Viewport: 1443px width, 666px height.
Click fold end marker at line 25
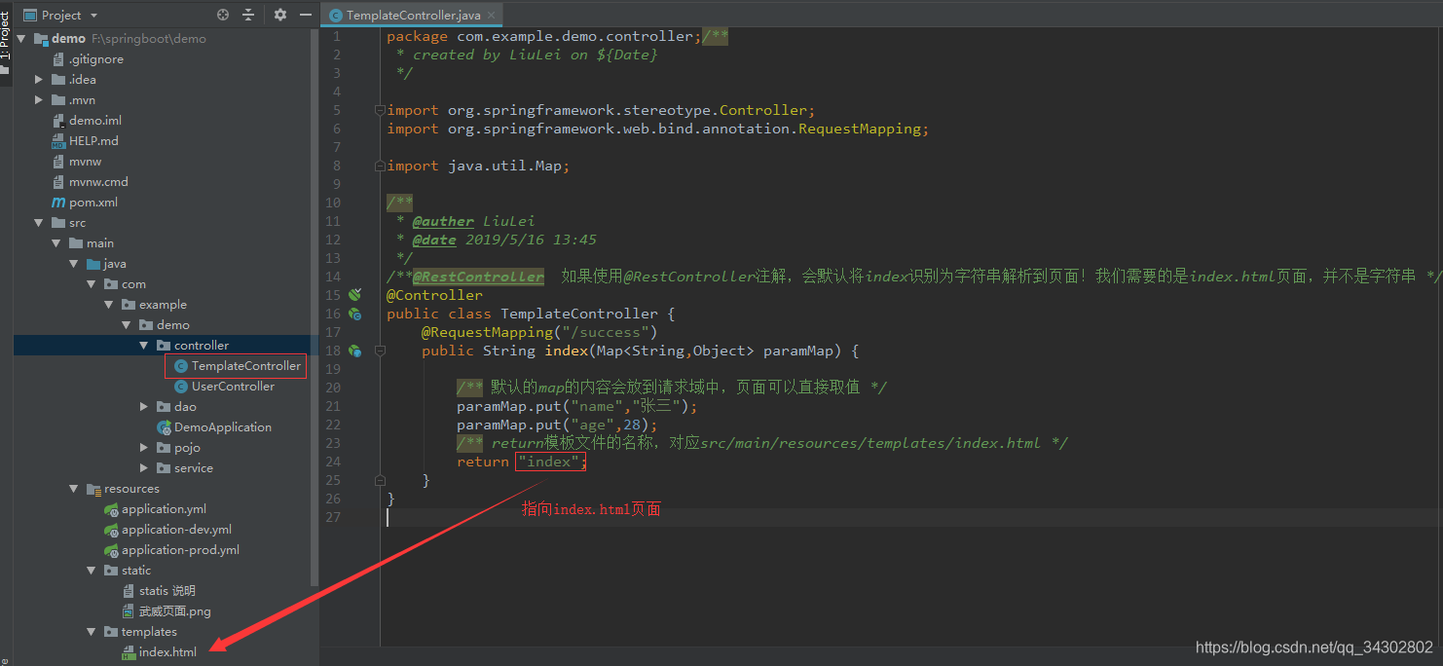(x=381, y=480)
